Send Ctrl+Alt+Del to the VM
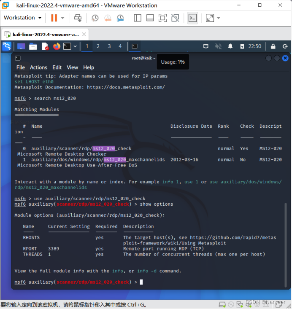 [78, 18]
